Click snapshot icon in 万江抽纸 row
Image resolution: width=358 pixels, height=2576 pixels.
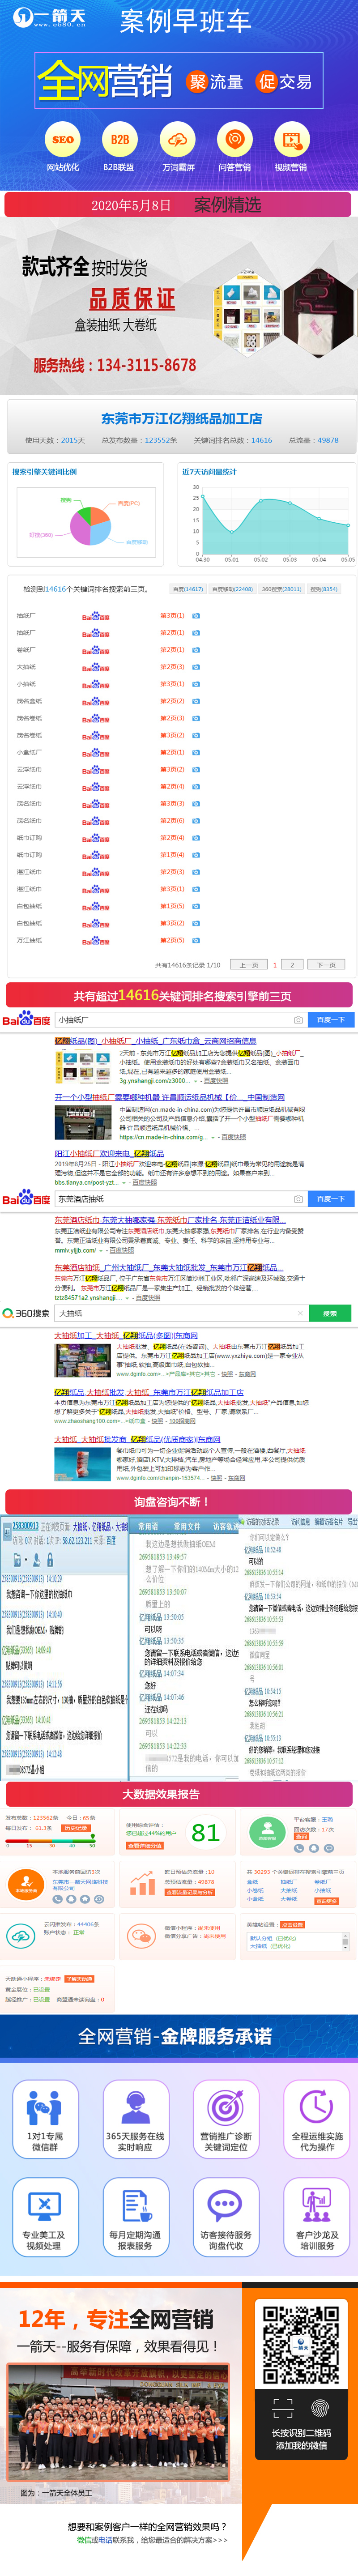pyautogui.click(x=196, y=940)
